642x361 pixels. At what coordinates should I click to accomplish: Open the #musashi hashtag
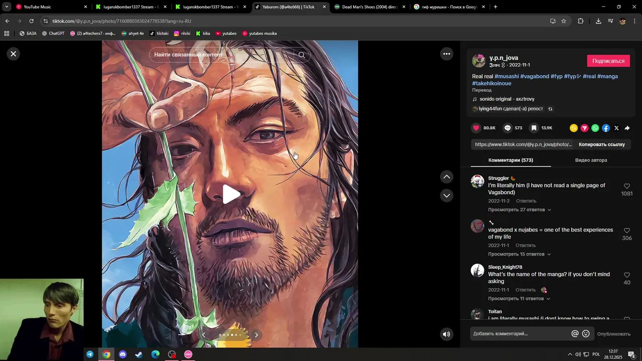507,76
